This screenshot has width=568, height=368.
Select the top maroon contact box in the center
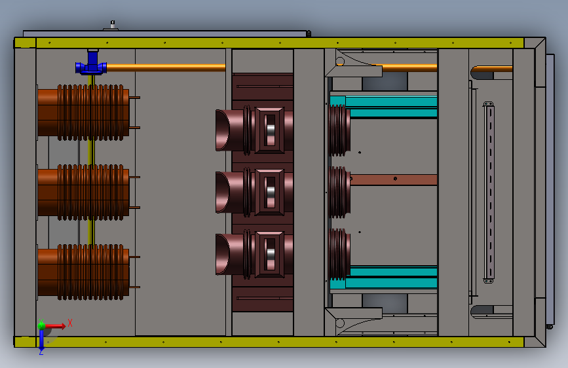click(x=269, y=130)
